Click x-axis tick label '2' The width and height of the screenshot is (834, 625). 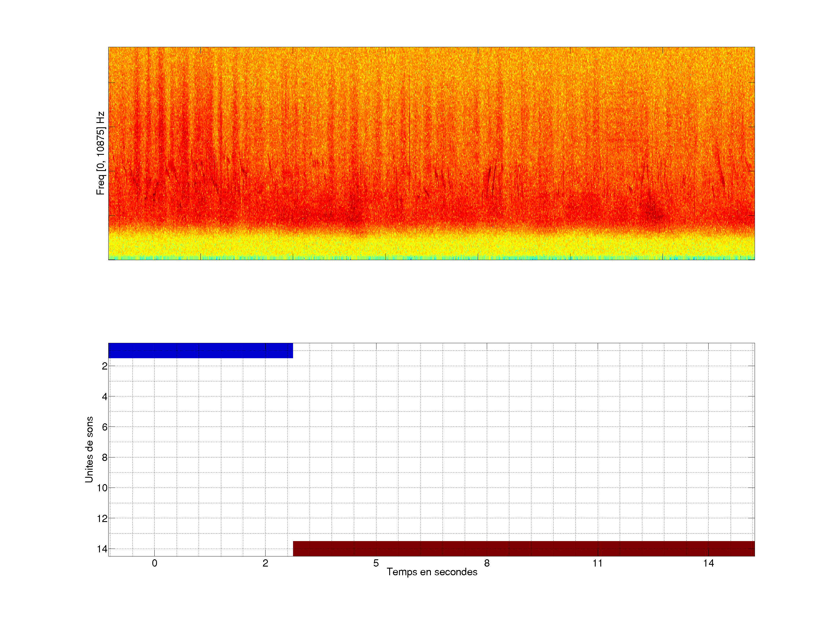click(266, 563)
